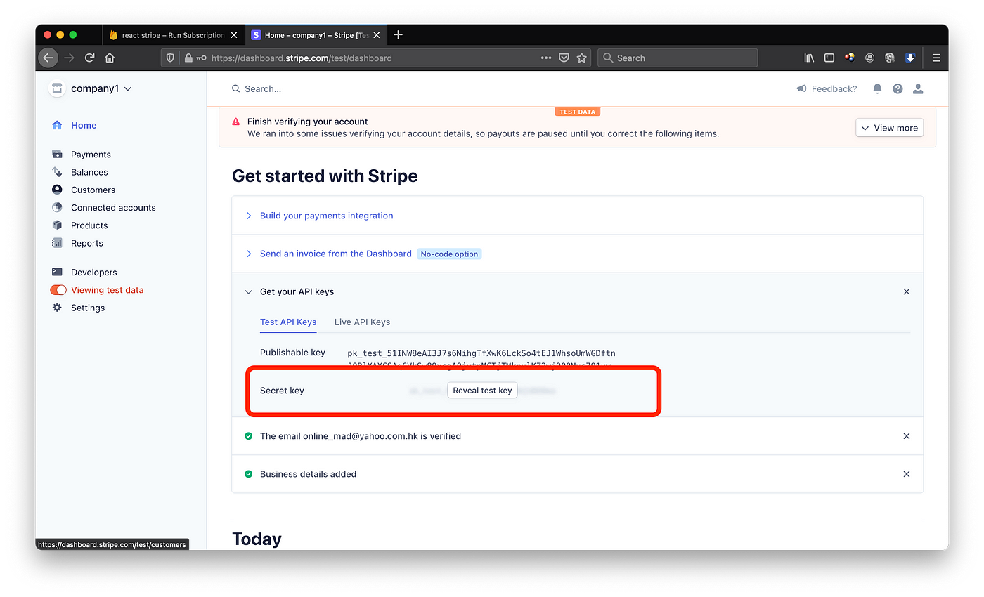Expand View more on verification banner
This screenshot has height=597, width=984.
click(889, 128)
